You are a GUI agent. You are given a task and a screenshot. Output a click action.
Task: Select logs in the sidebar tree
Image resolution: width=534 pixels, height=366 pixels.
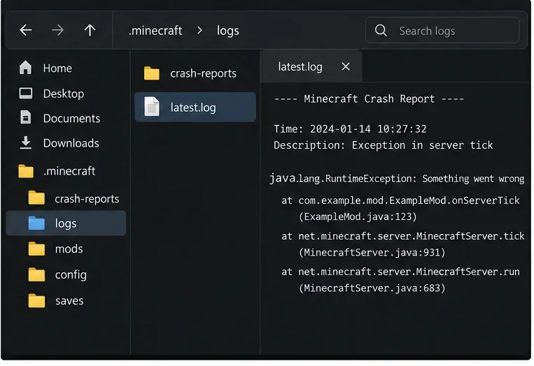[66, 224]
